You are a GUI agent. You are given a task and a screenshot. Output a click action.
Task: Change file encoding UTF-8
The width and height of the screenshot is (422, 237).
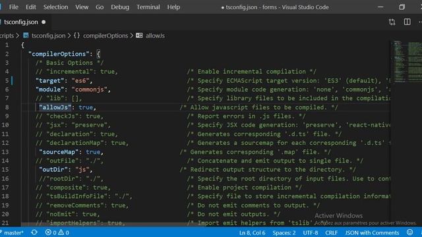click(x=311, y=232)
